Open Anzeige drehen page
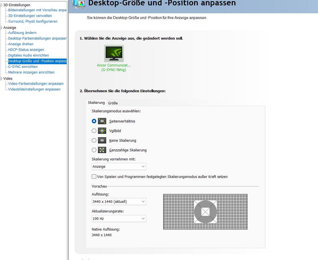Screen dimensions: 318x260 coord(21,44)
